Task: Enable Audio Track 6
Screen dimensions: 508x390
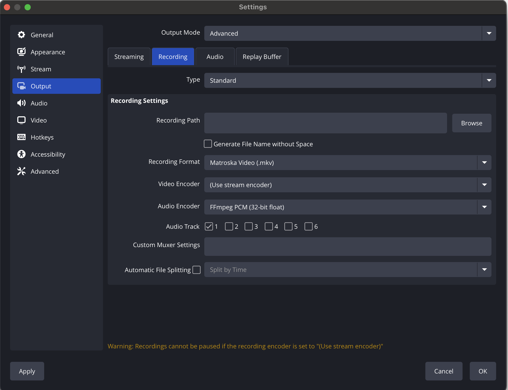Action: tap(308, 226)
